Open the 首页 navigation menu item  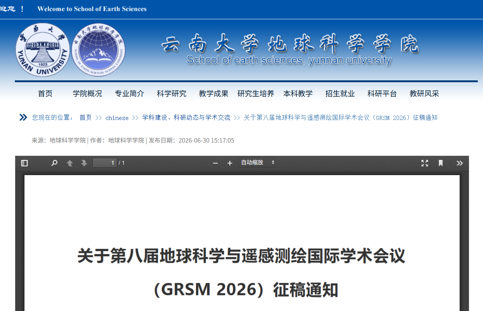(x=45, y=94)
